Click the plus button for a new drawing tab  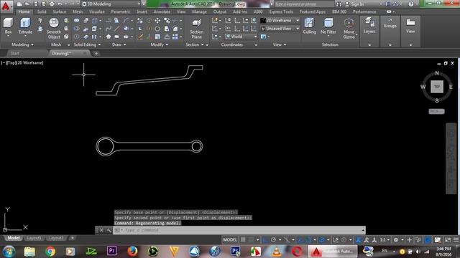(96, 53)
